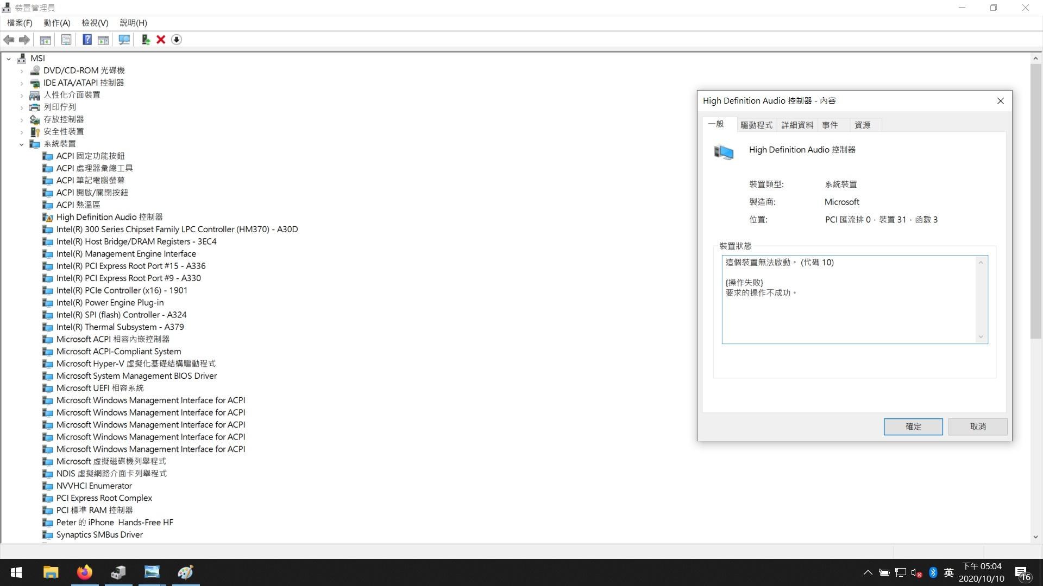Open the 檔案(F) menu
This screenshot has height=586, width=1043.
click(x=20, y=23)
